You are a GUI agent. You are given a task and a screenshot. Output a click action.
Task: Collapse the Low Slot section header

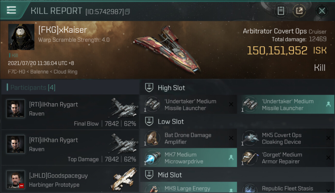(237, 121)
